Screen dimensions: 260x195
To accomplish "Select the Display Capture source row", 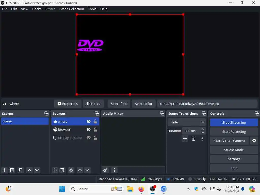I will tap(75, 138).
